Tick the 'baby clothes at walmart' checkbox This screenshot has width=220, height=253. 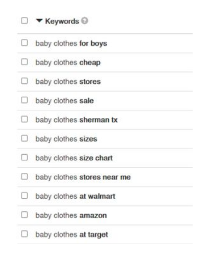tap(25, 196)
